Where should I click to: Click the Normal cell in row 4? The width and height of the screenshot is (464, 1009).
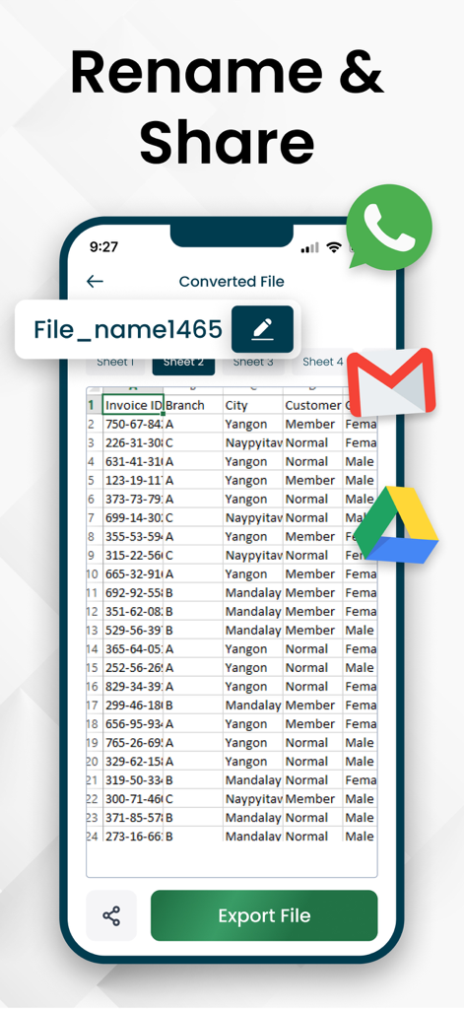click(x=313, y=461)
